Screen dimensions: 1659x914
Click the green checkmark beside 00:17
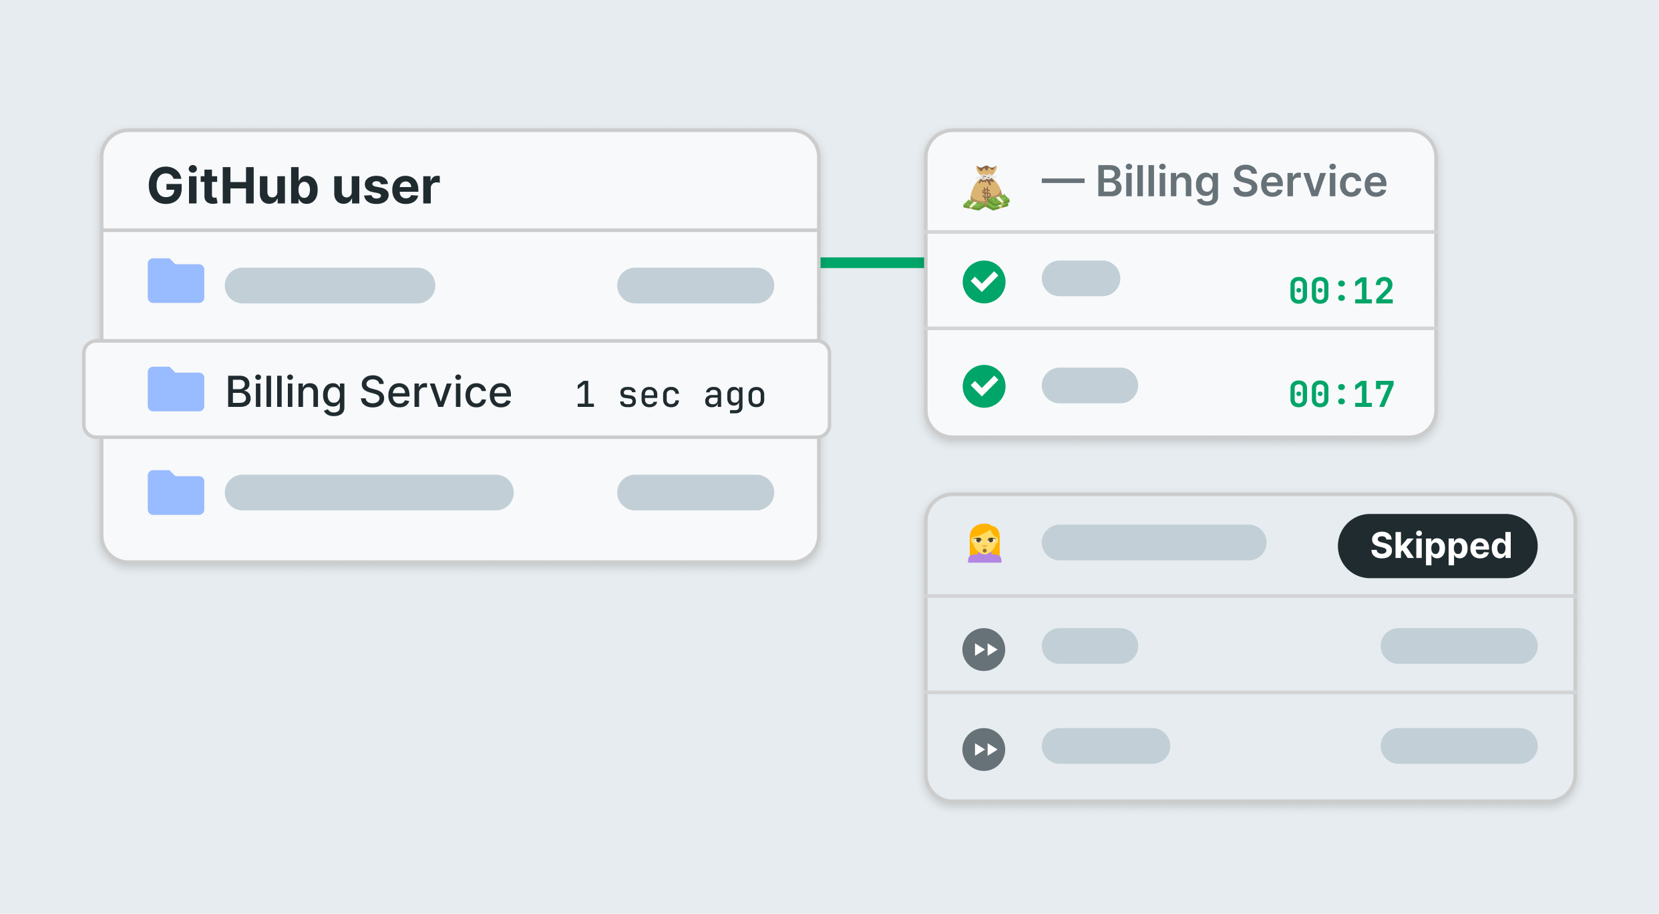coord(984,386)
